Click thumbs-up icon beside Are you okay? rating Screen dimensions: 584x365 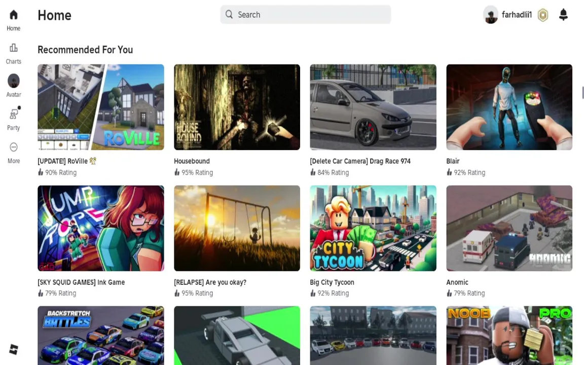(x=177, y=293)
